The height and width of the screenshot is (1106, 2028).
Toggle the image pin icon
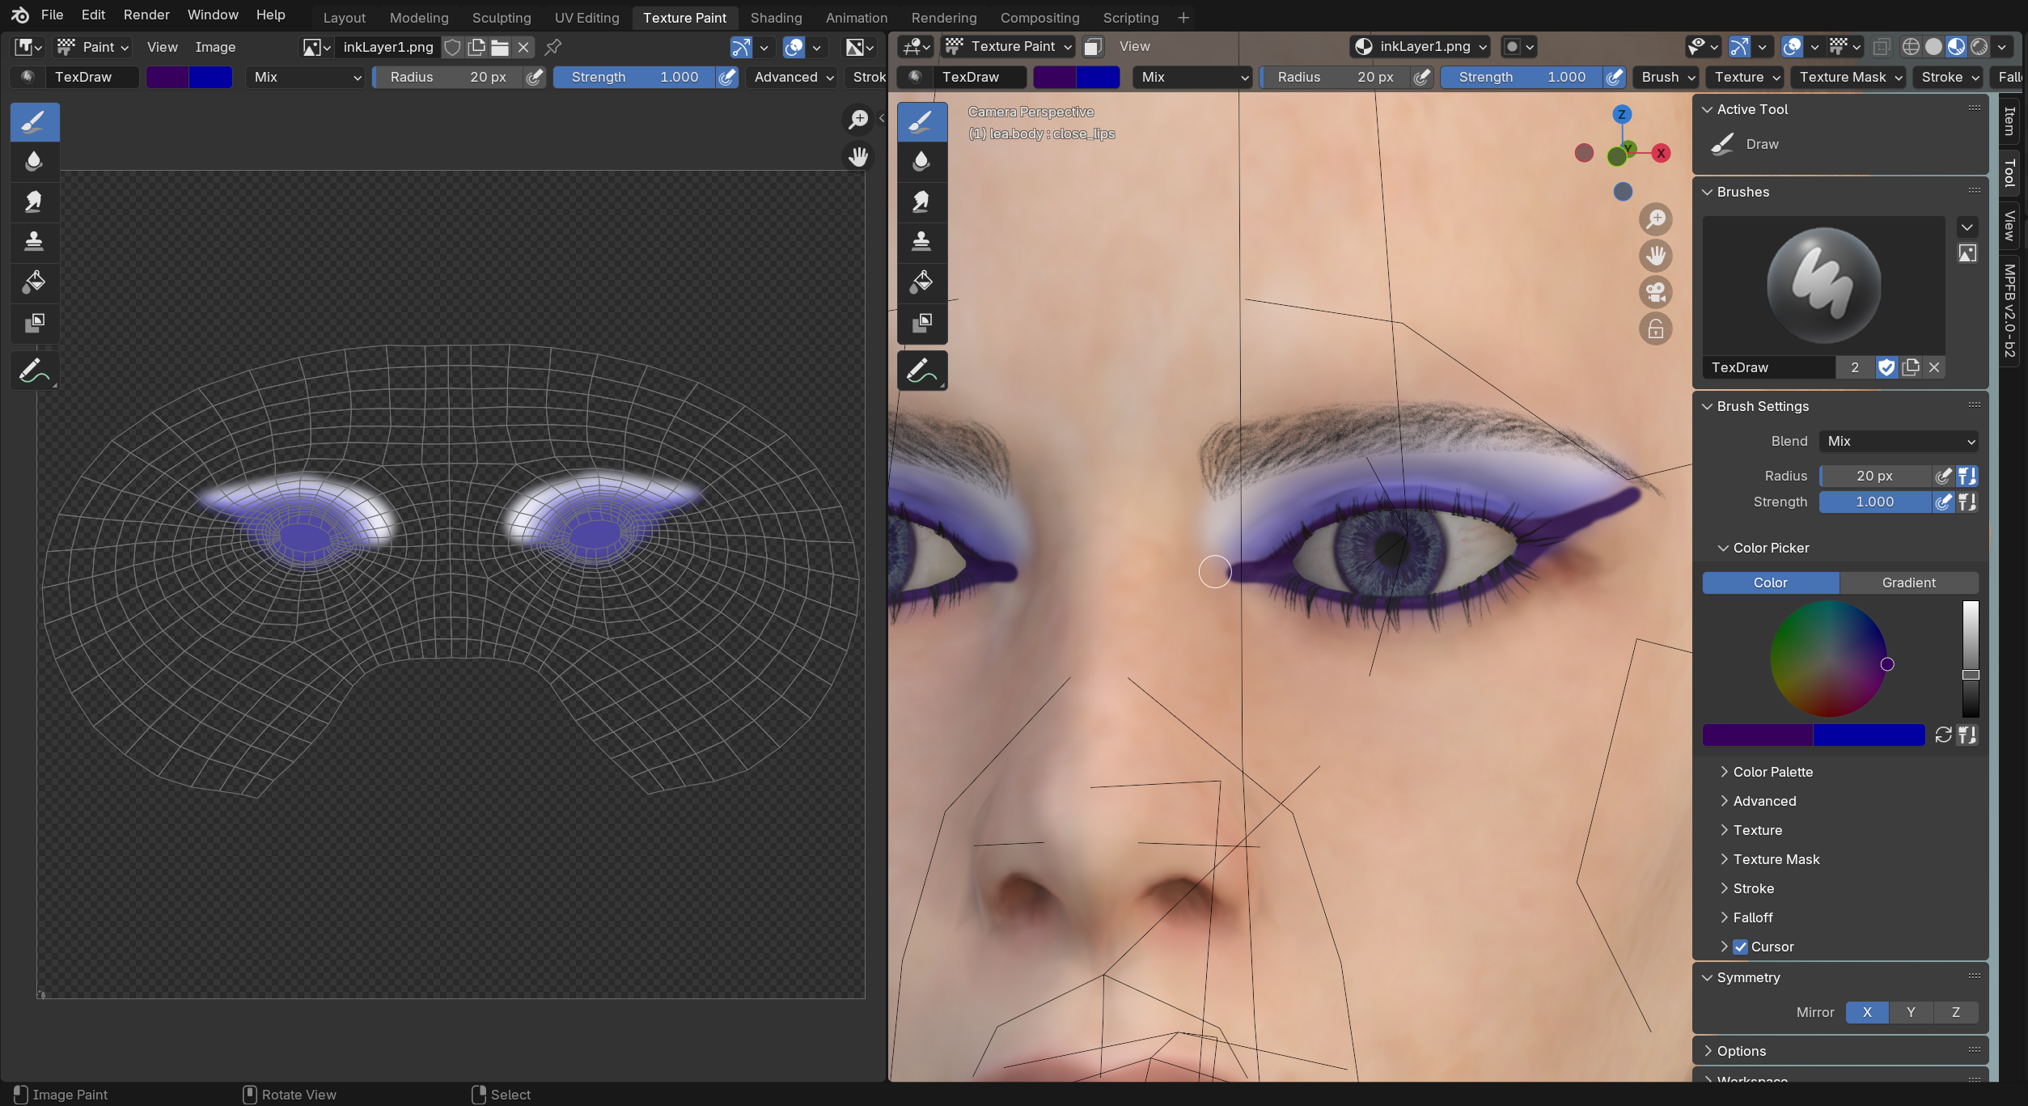[x=553, y=47]
